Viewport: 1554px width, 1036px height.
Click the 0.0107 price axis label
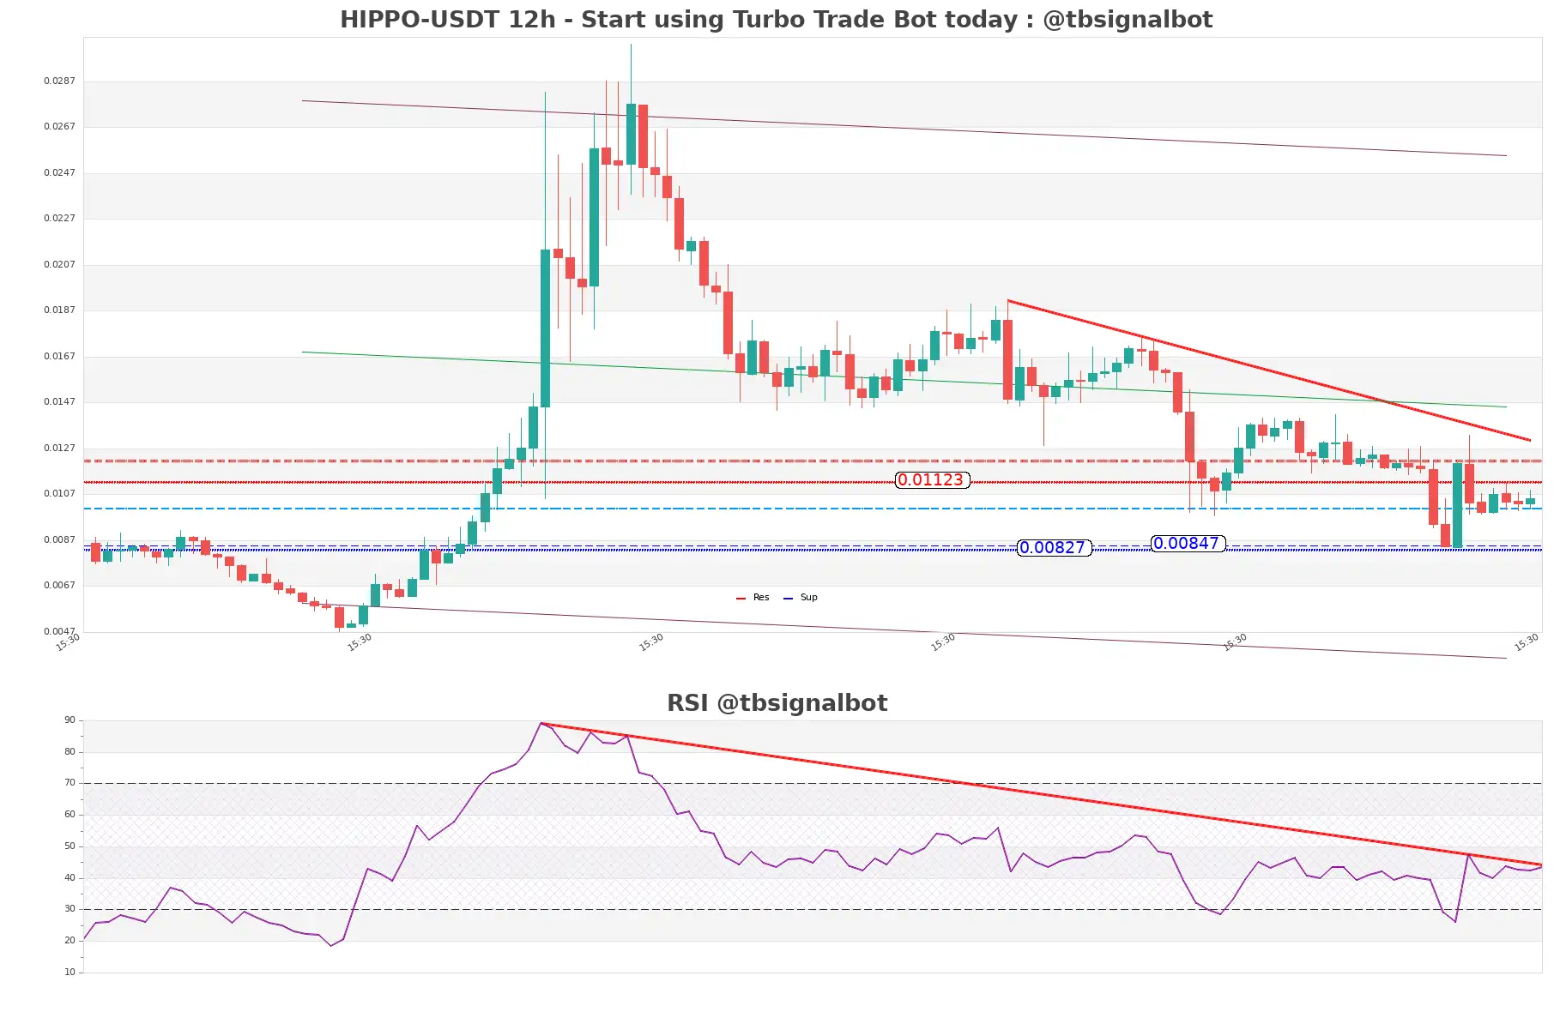point(59,494)
